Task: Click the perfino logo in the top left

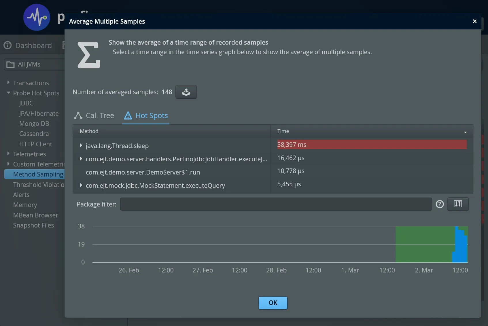Action: click(x=36, y=17)
